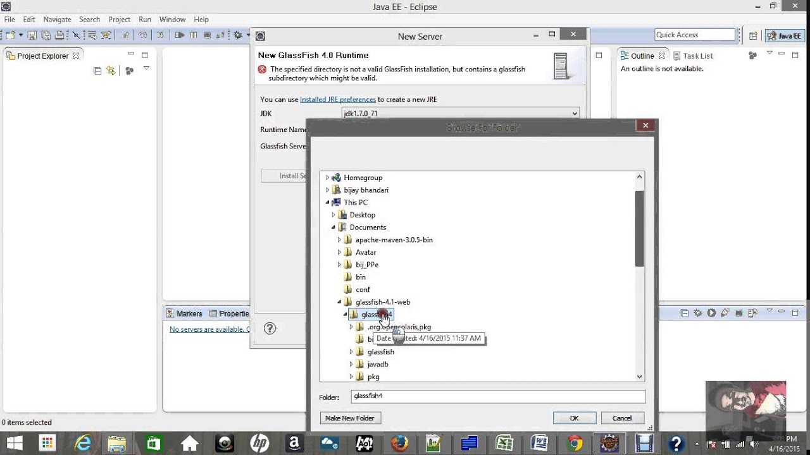Click the Save icon in Eclipse toolbar
Screen dimensions: 810x455
pos(33,35)
